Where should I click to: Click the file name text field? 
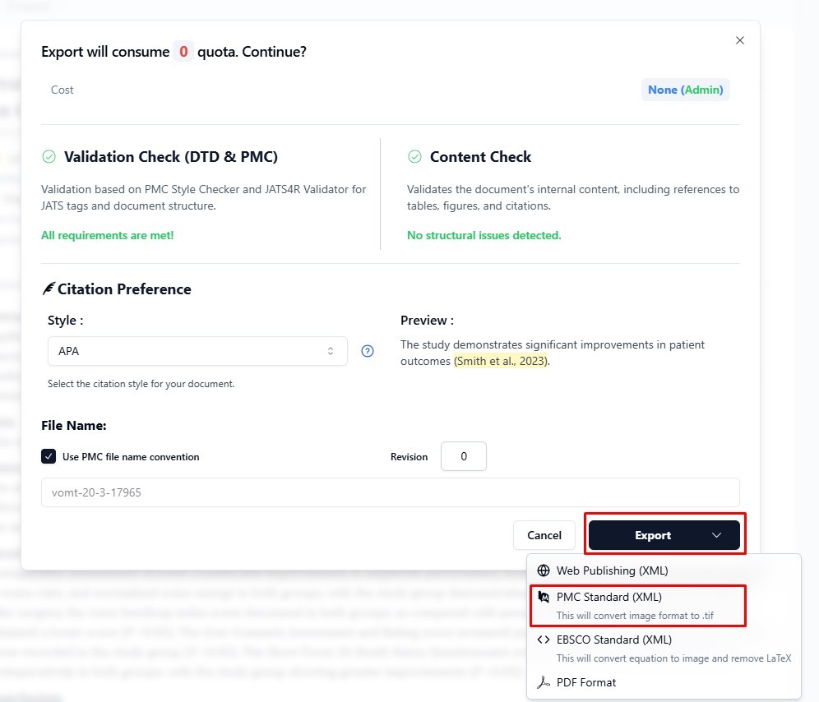(x=391, y=492)
